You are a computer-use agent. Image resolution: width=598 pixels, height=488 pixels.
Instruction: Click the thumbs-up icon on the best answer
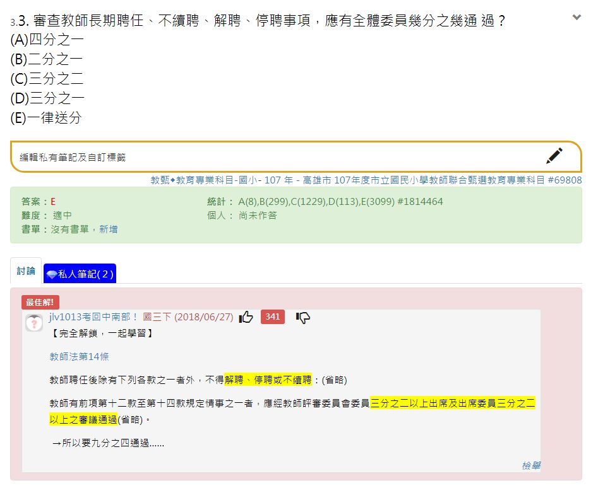coord(246,317)
